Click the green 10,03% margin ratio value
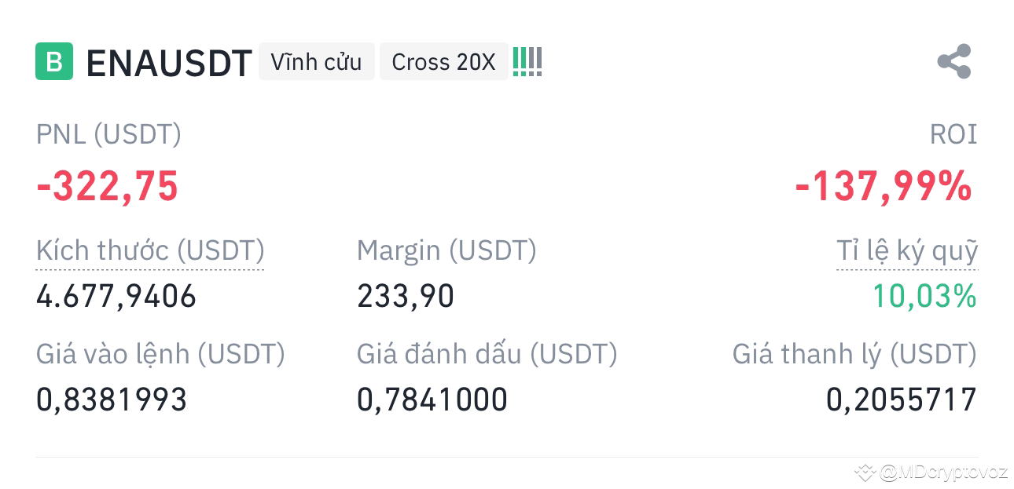Screen dimensions: 1014x489 [x=924, y=296]
